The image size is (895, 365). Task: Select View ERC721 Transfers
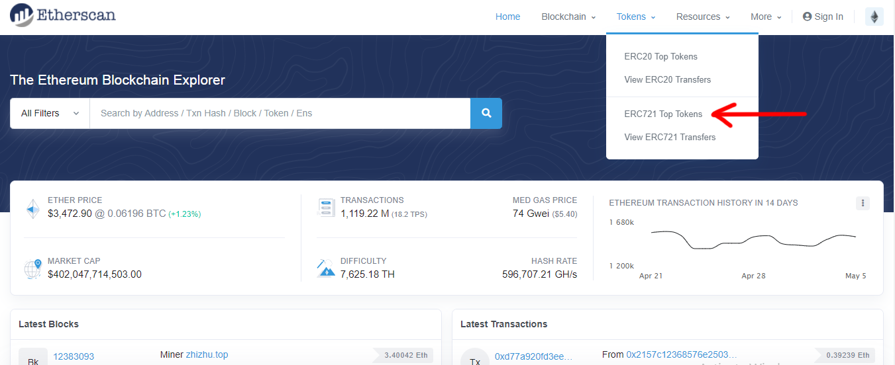click(670, 137)
